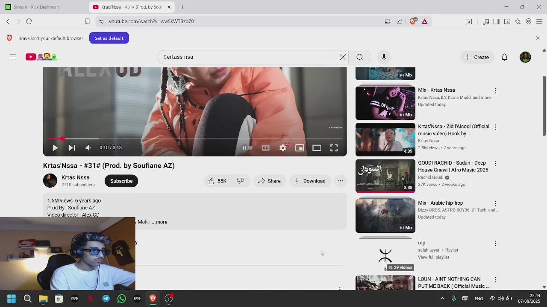Play the video with the play button
This screenshot has width=547, height=307.
click(x=55, y=148)
